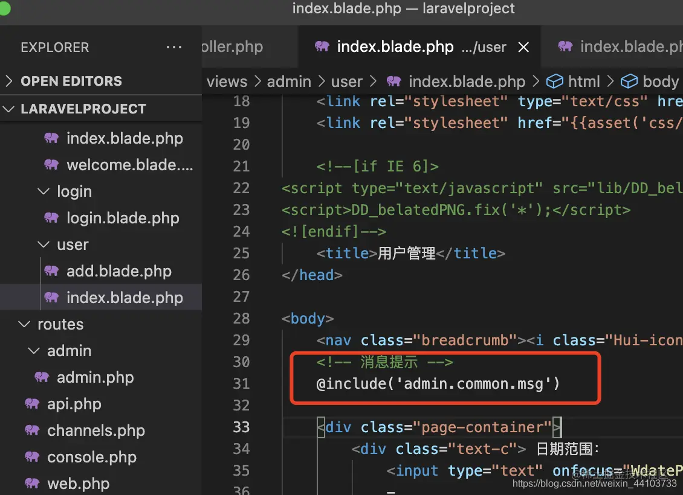Click elephant icon beside add.blade.php
Screen dimensions: 683x495
(x=51, y=270)
